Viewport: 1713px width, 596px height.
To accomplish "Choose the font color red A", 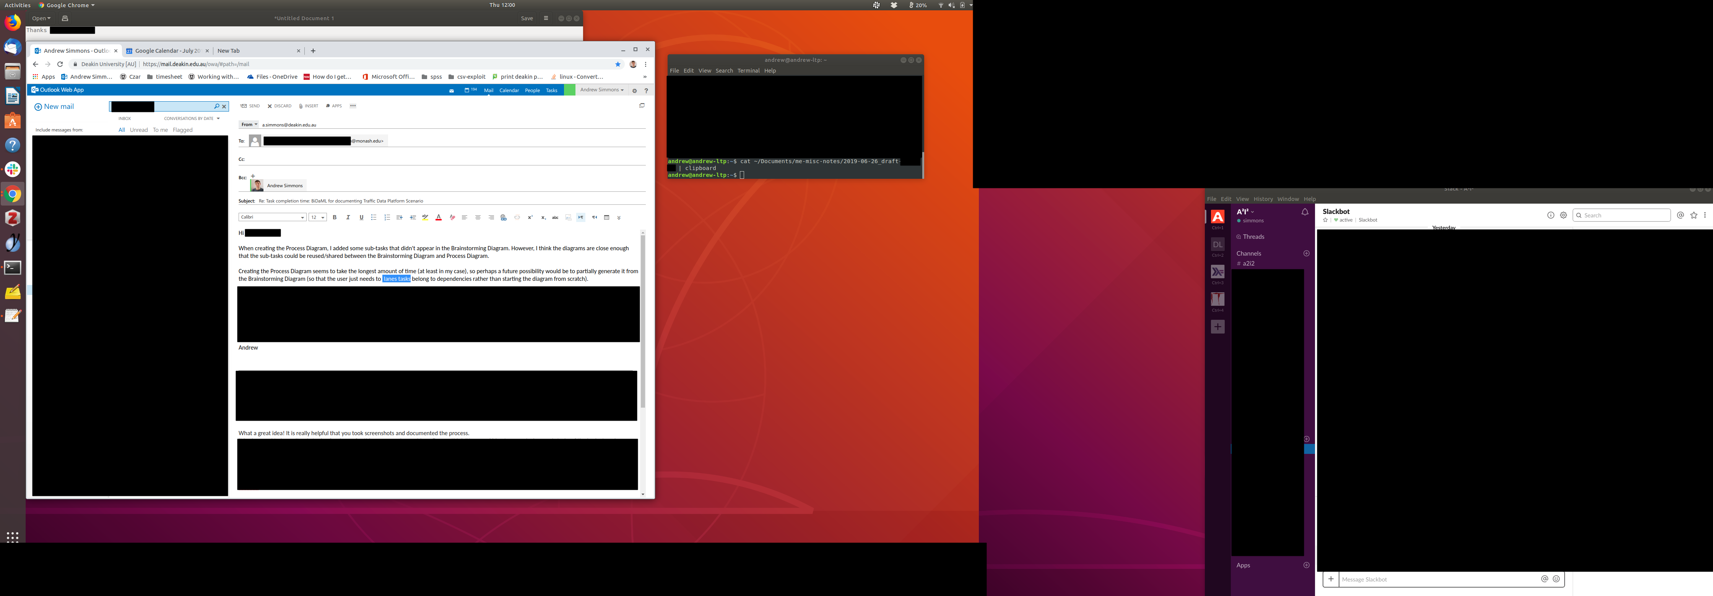I will point(438,217).
